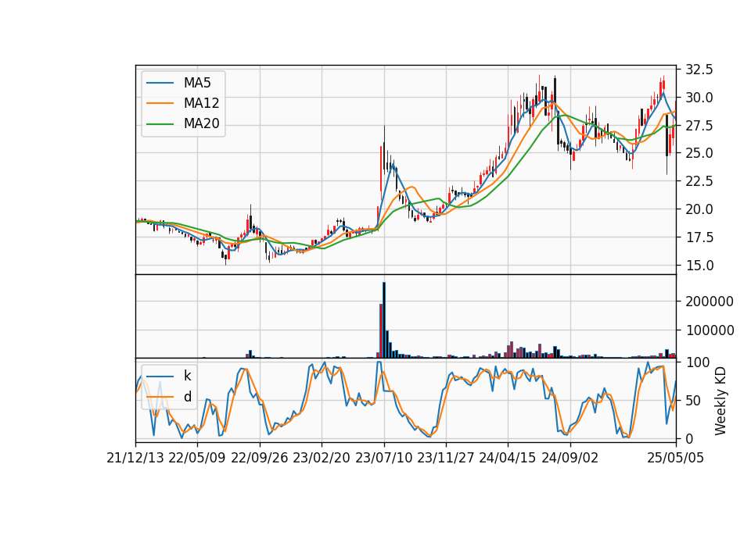Viewport: 751px width, 539px height.
Task: Click the 20.0 price axis value
Action: point(699,209)
